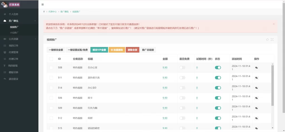
Task: Click the link icon for row 509
Action: pos(256,108)
